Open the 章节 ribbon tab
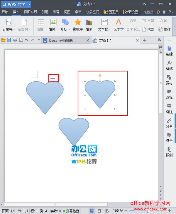Screen dimensions: 176x214 pyautogui.click(x=78, y=12)
